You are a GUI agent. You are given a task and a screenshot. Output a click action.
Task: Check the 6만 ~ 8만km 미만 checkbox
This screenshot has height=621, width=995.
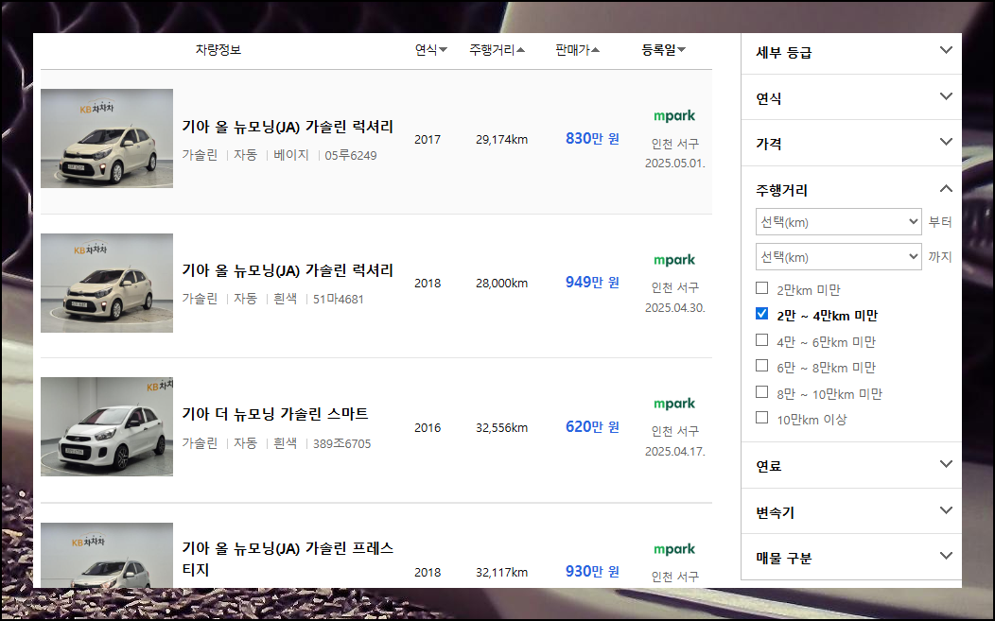point(762,366)
